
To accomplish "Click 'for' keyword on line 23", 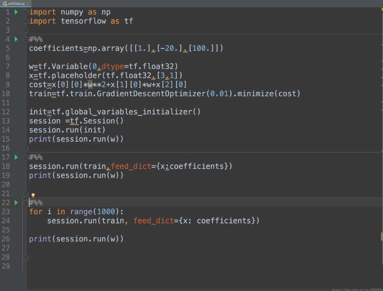I will (36, 211).
